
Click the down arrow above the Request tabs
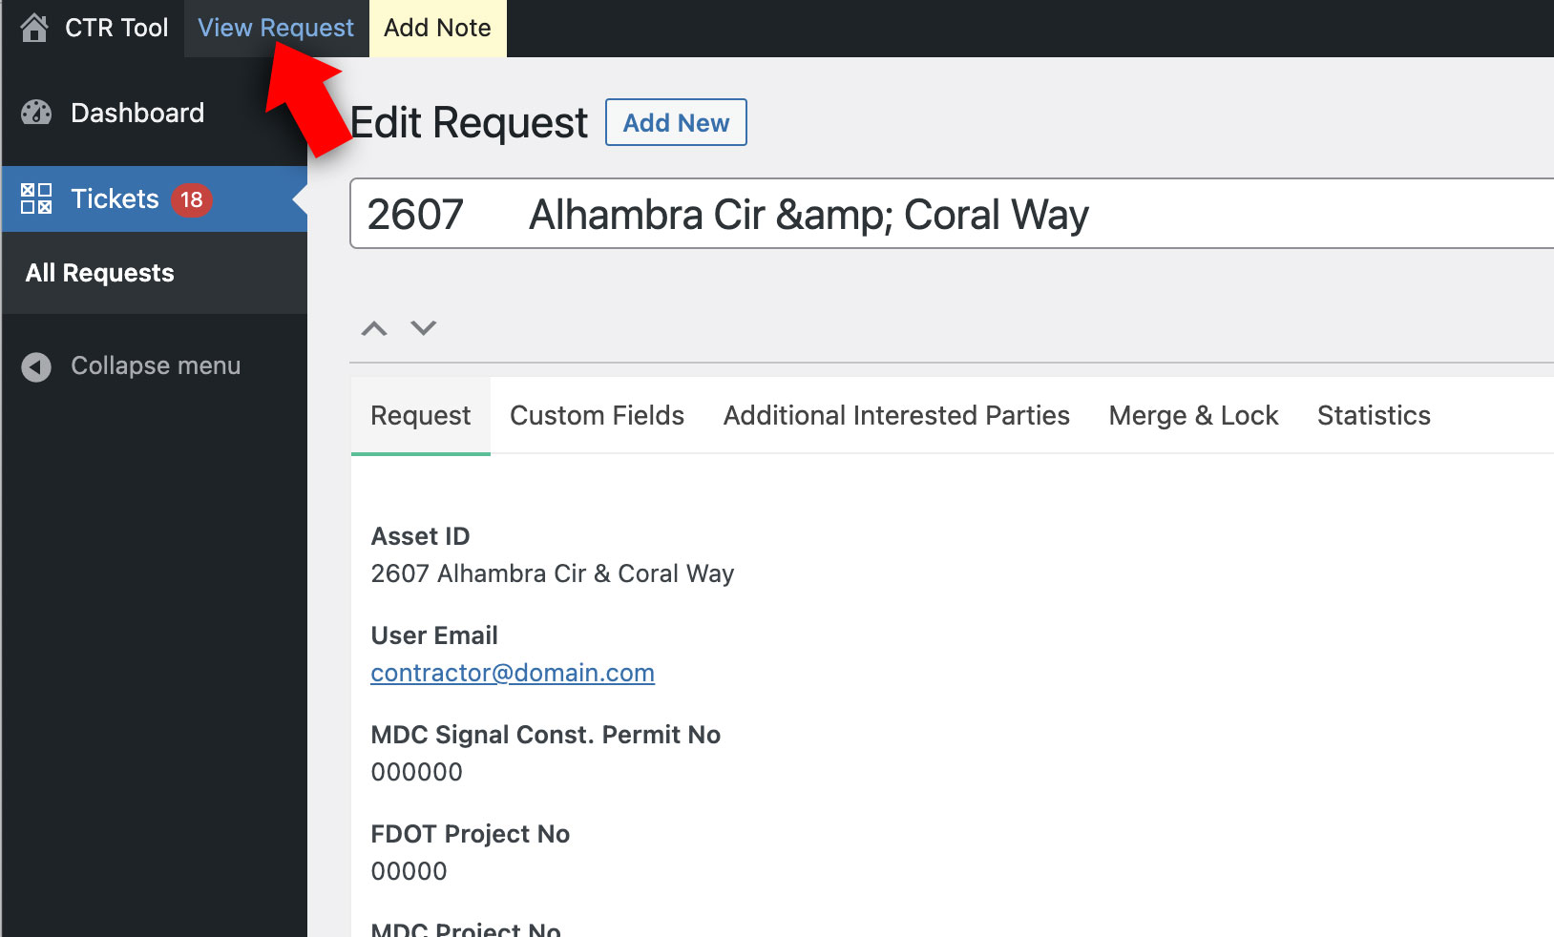click(x=423, y=328)
